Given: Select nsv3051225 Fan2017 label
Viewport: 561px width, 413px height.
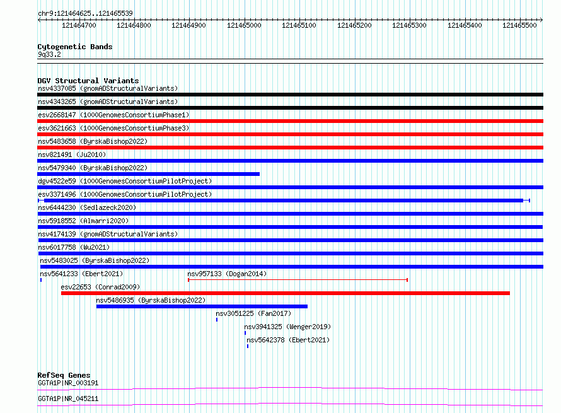Looking at the screenshot, I should pos(253,313).
